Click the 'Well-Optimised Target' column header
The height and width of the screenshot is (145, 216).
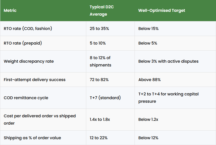175,11
